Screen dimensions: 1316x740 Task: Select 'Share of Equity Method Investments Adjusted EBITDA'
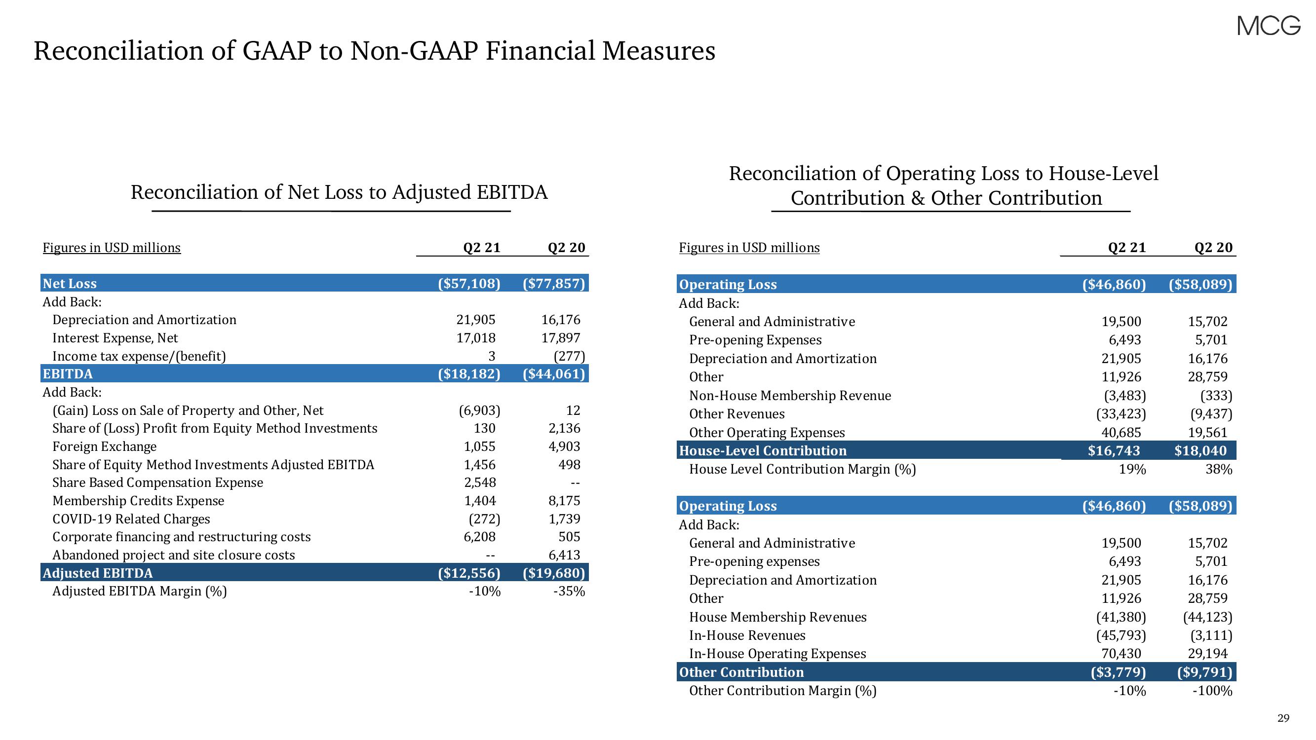[x=213, y=465]
